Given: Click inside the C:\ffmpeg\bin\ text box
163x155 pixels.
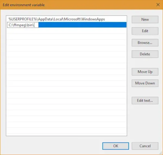Looking at the screenshot, I should pos(23,25).
